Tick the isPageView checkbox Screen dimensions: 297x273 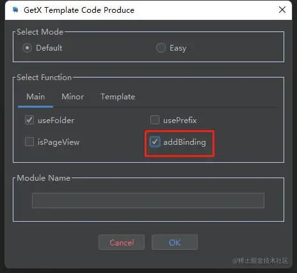(29, 142)
